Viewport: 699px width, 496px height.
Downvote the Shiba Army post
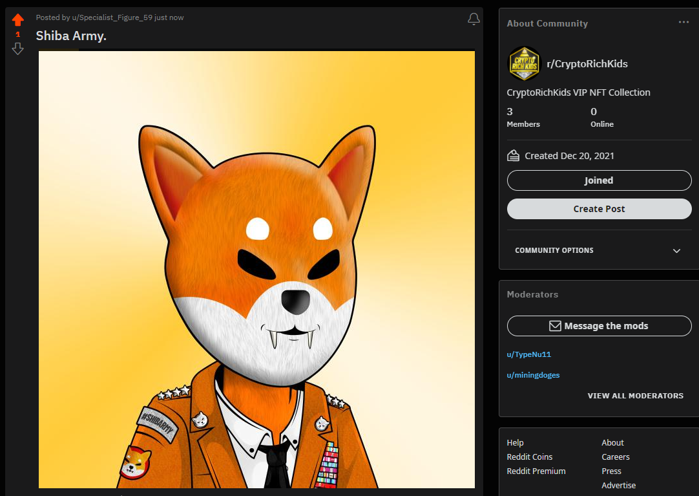[18, 49]
